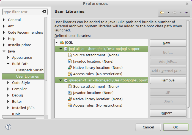Select Installed JREs preference page

[x=23, y=108]
